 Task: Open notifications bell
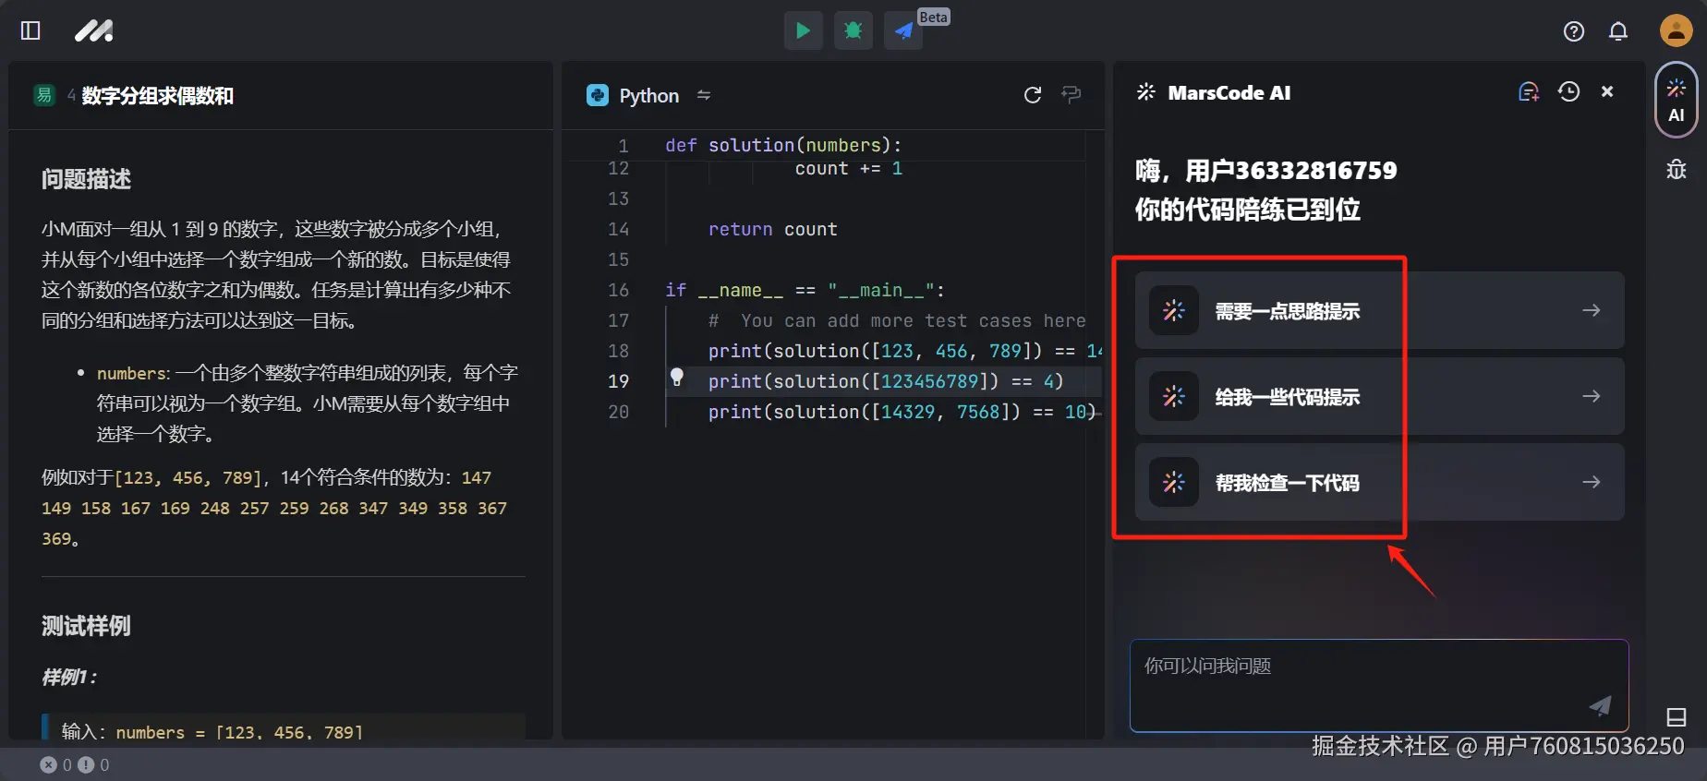point(1618,31)
